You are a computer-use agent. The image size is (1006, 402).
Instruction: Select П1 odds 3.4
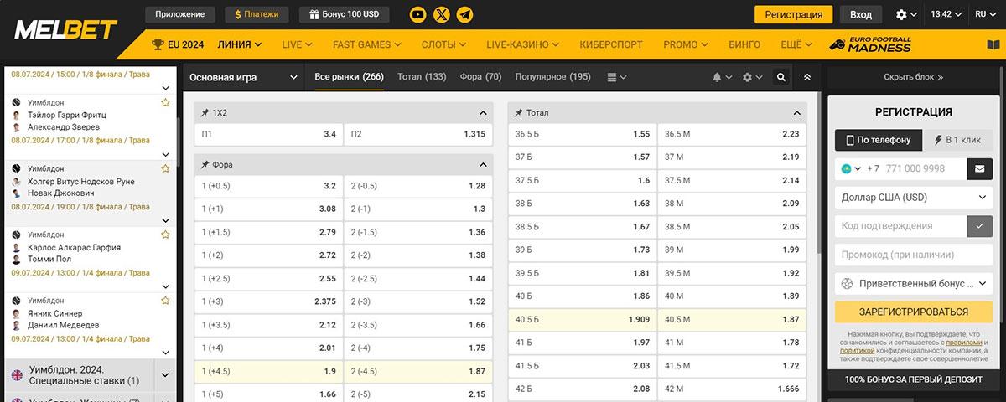(268, 134)
